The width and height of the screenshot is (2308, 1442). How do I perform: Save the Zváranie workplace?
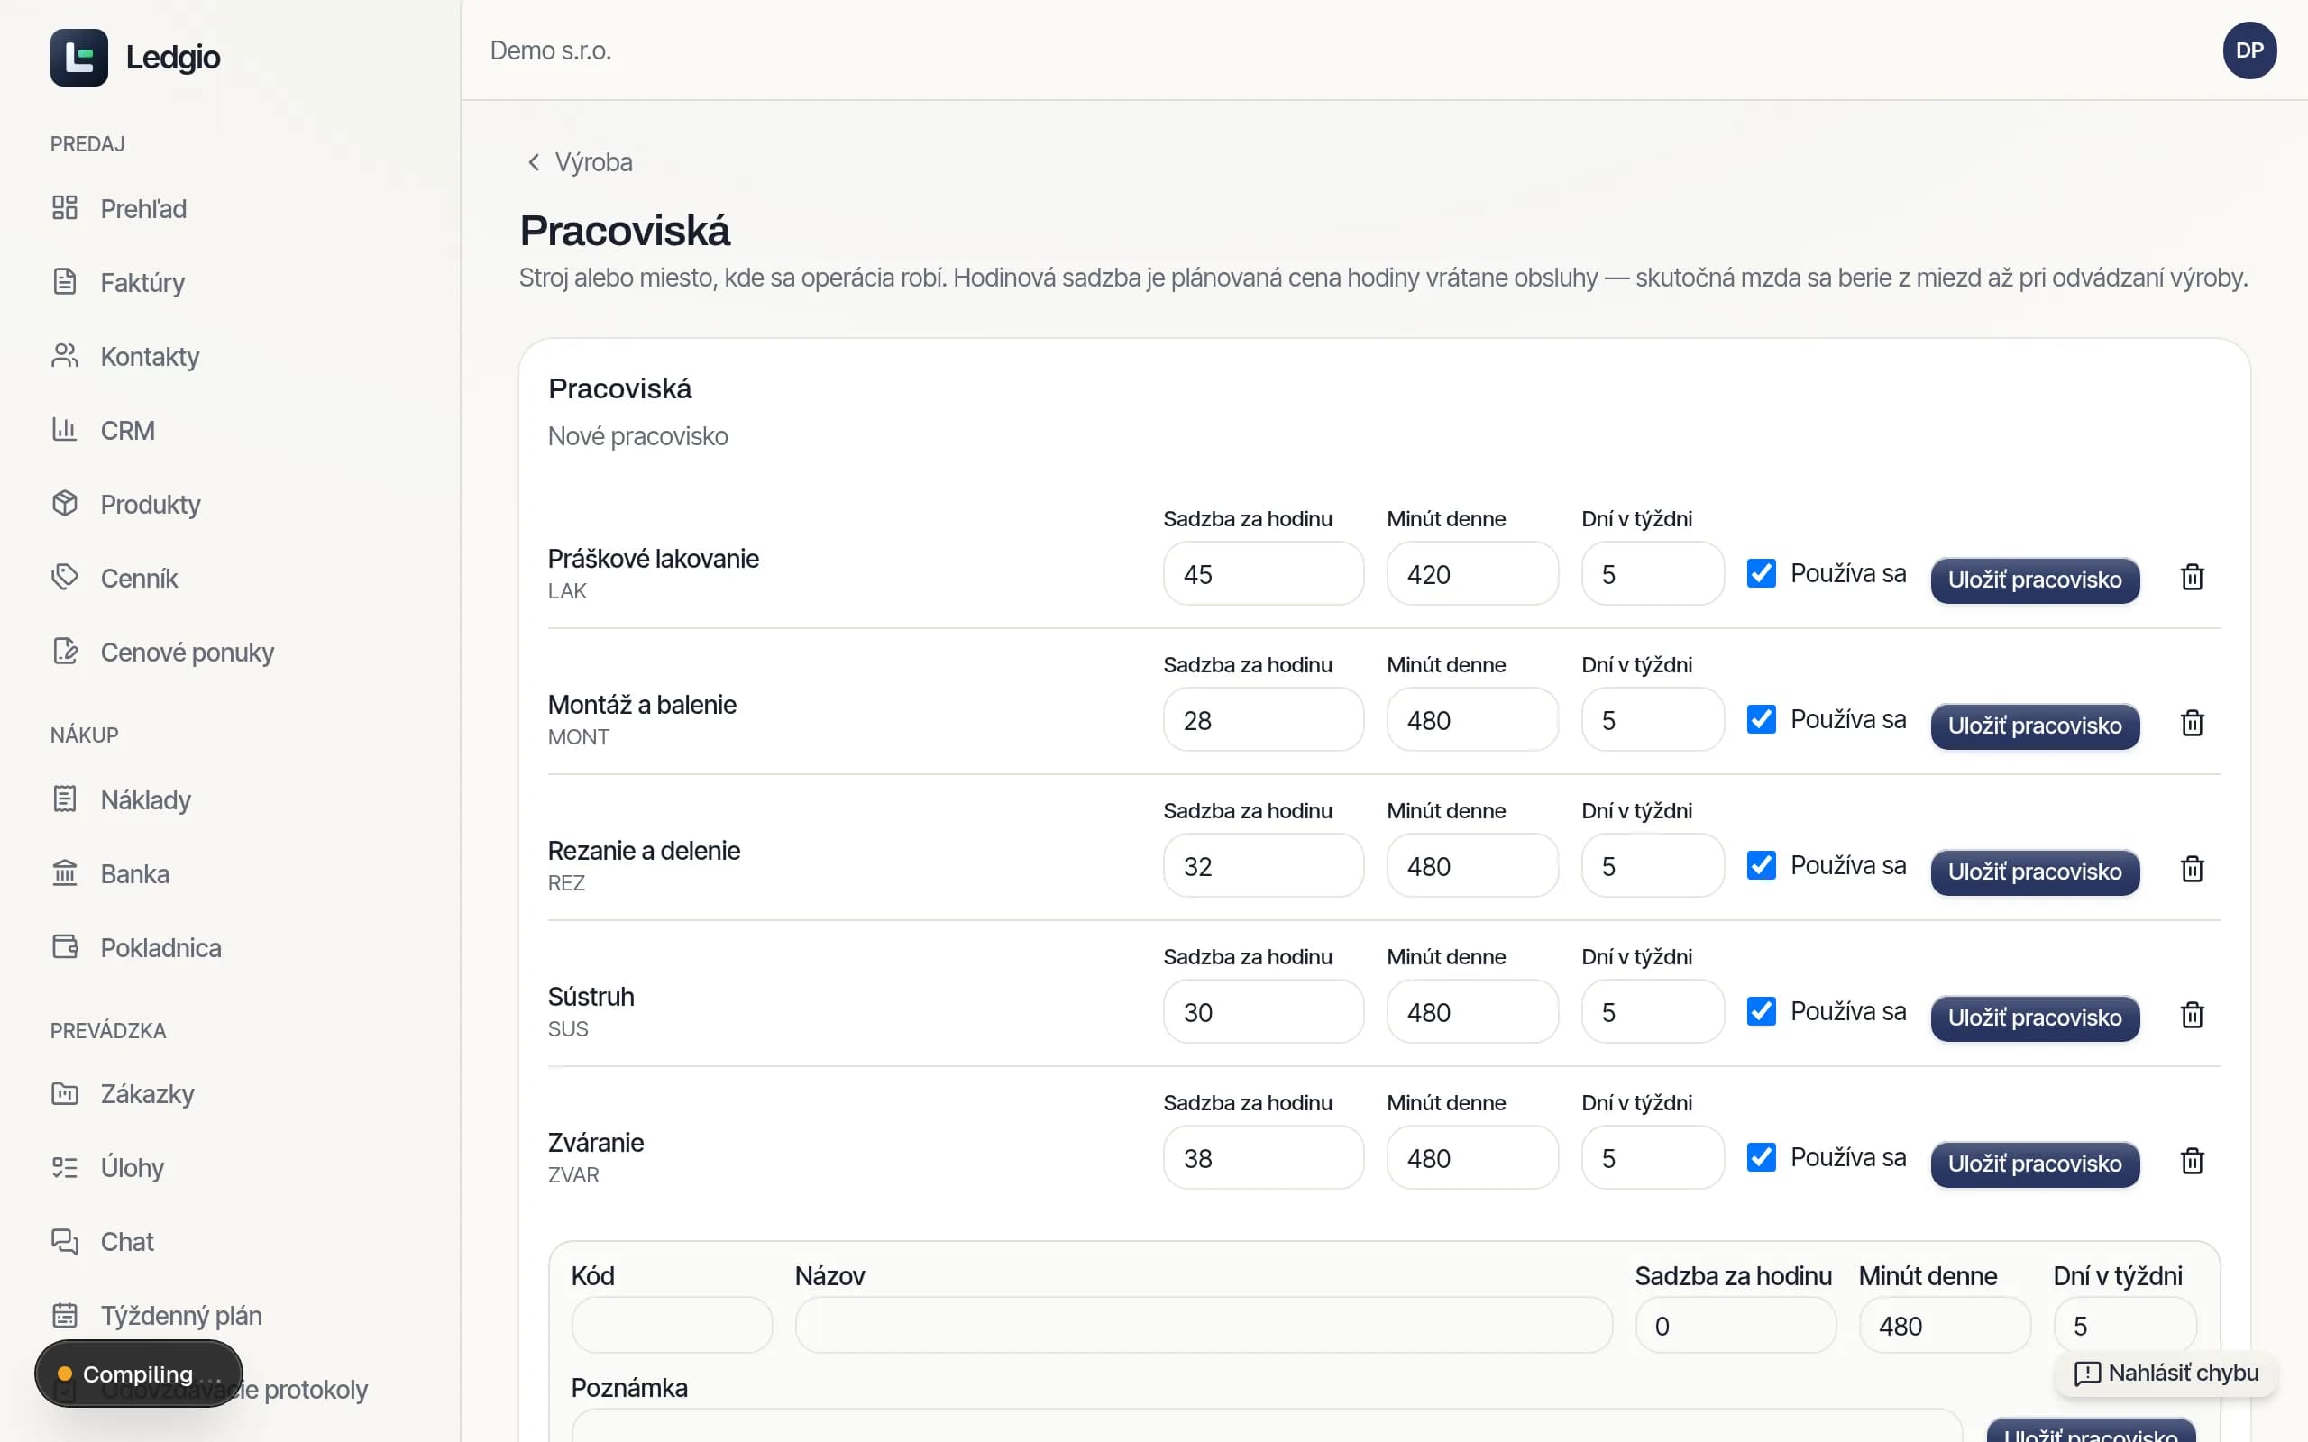tap(2034, 1164)
